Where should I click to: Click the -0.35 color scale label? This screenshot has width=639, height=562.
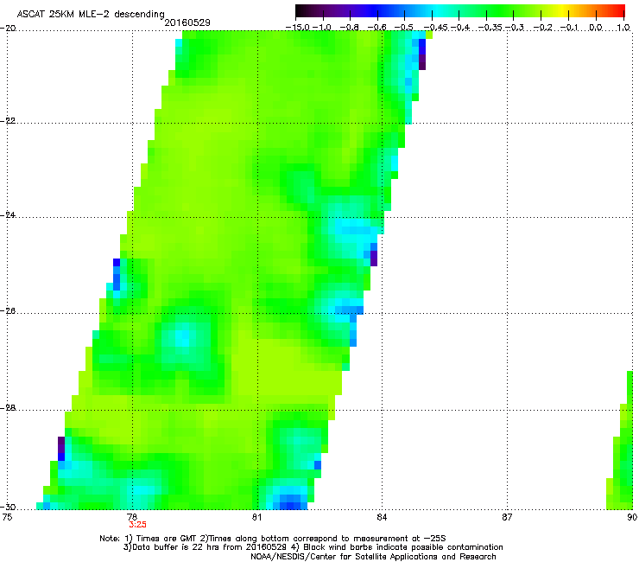(490, 28)
